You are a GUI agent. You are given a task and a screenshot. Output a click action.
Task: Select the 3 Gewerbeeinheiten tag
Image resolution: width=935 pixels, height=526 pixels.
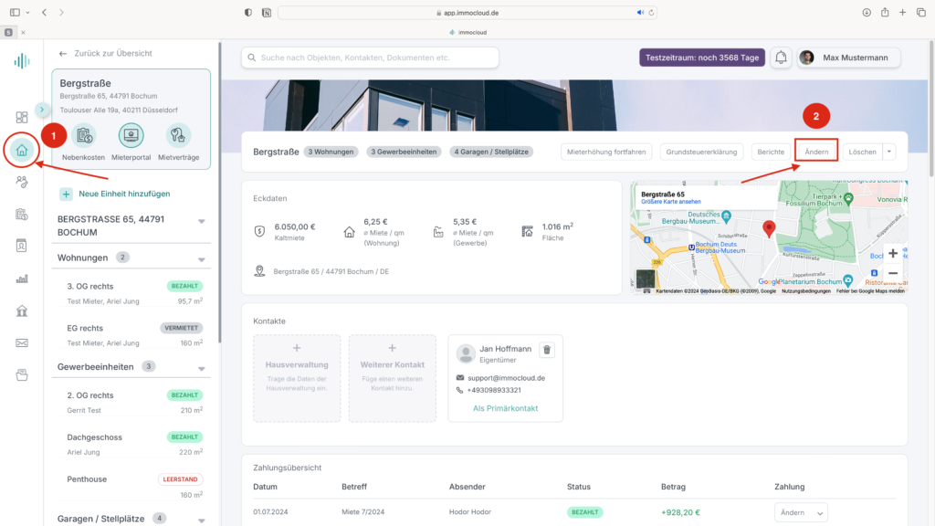click(x=404, y=152)
